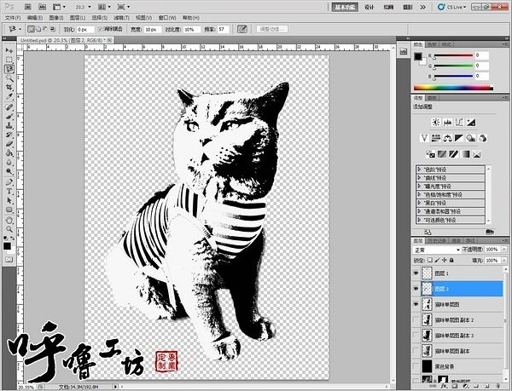Expand the "色阶" presets group
Viewport: 512px width, 391px height.
(x=420, y=170)
